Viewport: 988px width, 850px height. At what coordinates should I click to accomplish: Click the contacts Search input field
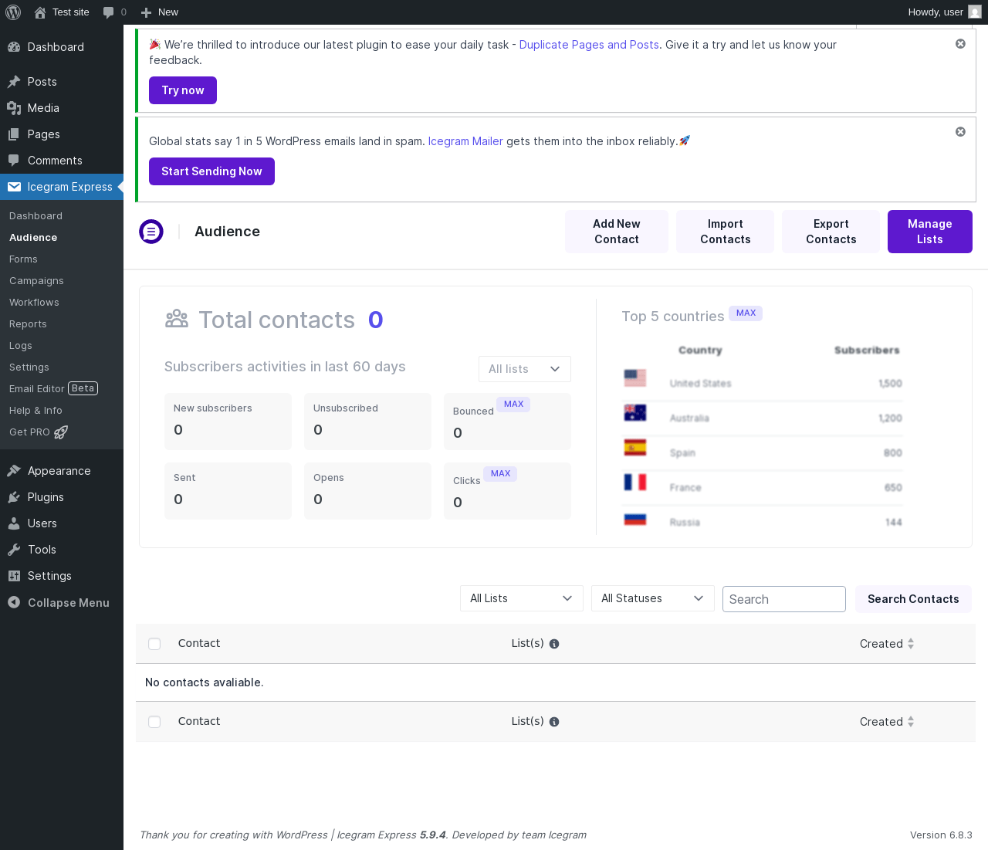(784, 599)
